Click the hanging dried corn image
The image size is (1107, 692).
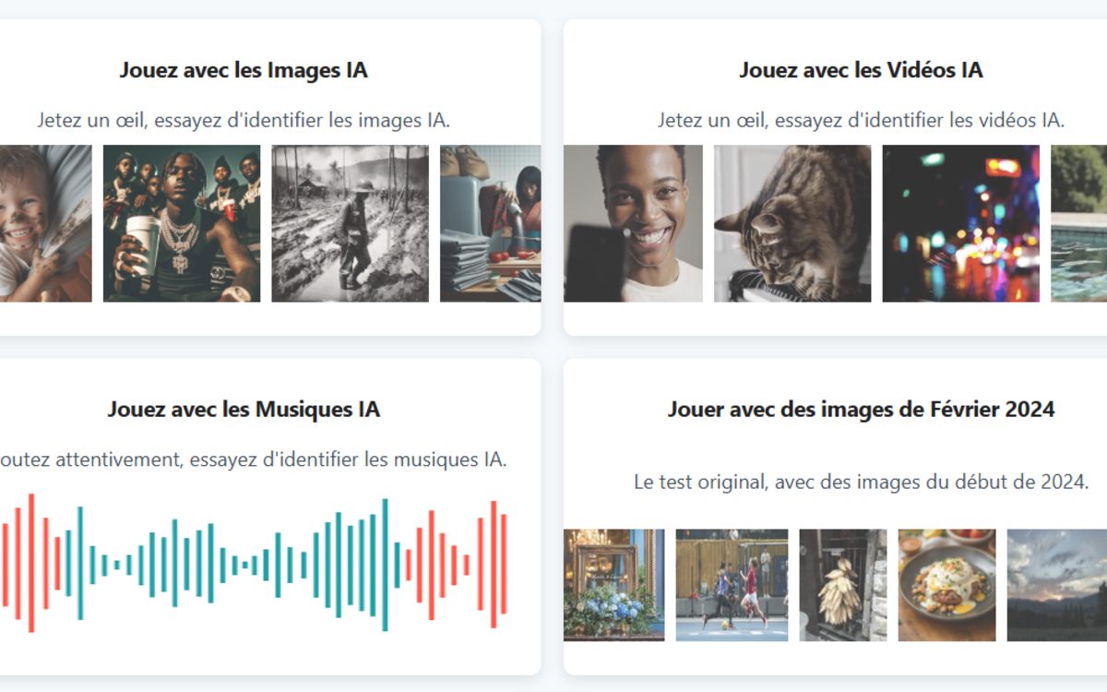click(842, 585)
